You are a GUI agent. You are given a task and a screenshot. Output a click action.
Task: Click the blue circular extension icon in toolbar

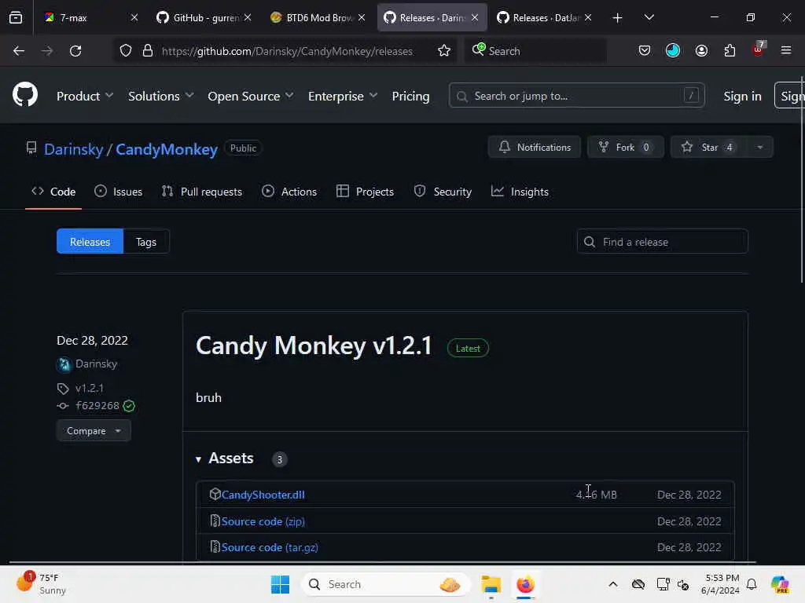pos(673,50)
